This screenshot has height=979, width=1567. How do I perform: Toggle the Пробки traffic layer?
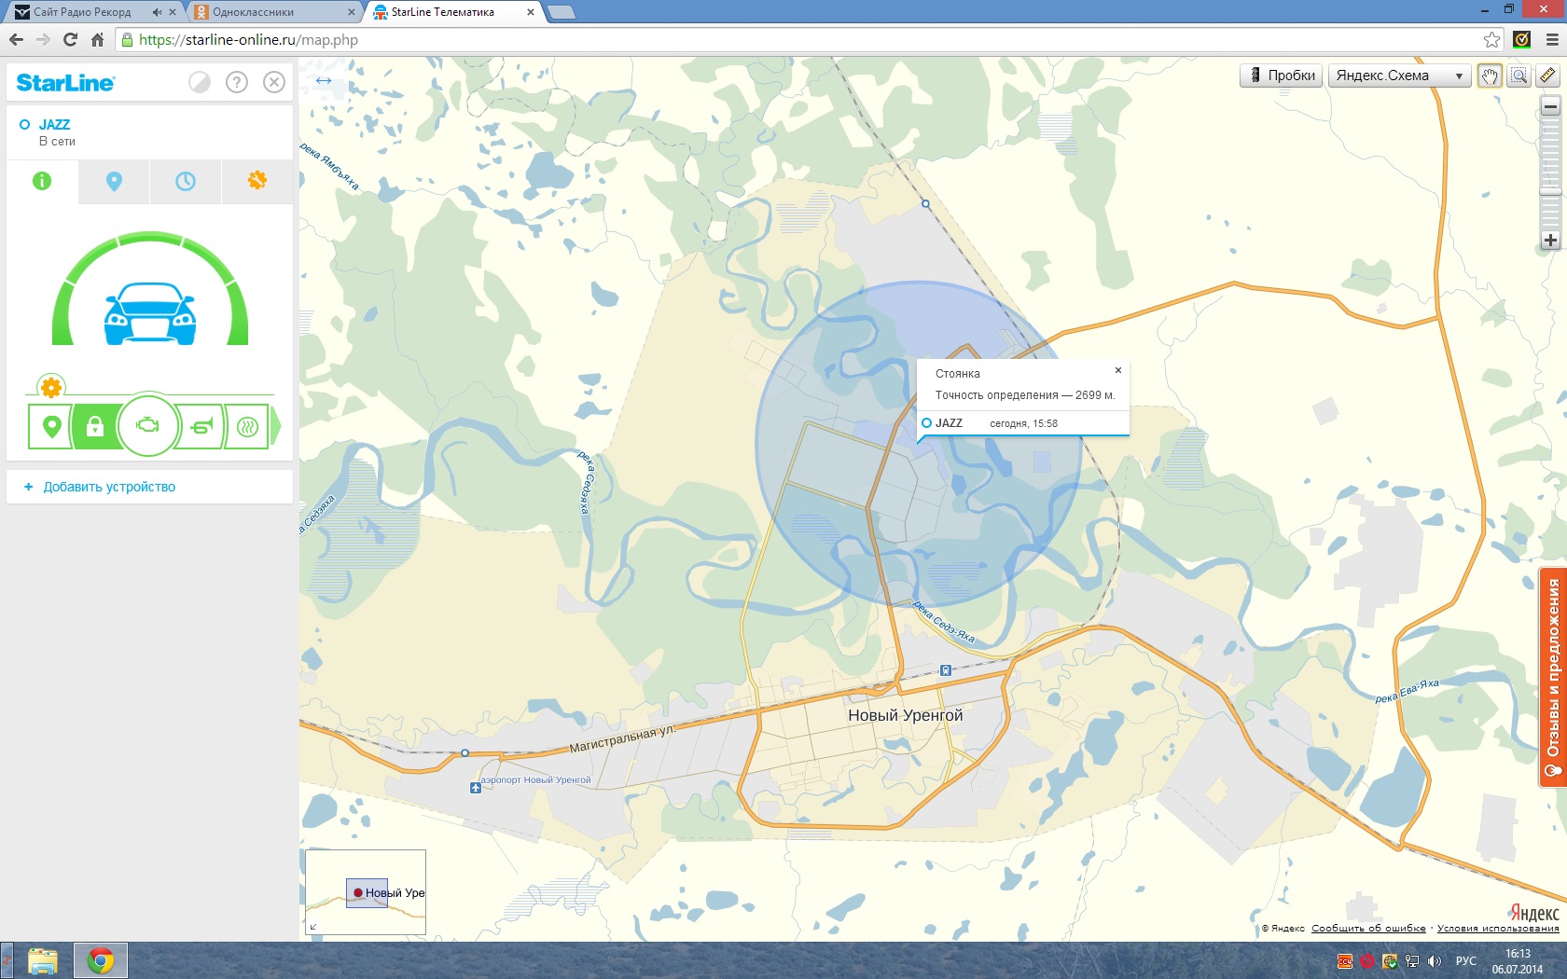[x=1281, y=76]
